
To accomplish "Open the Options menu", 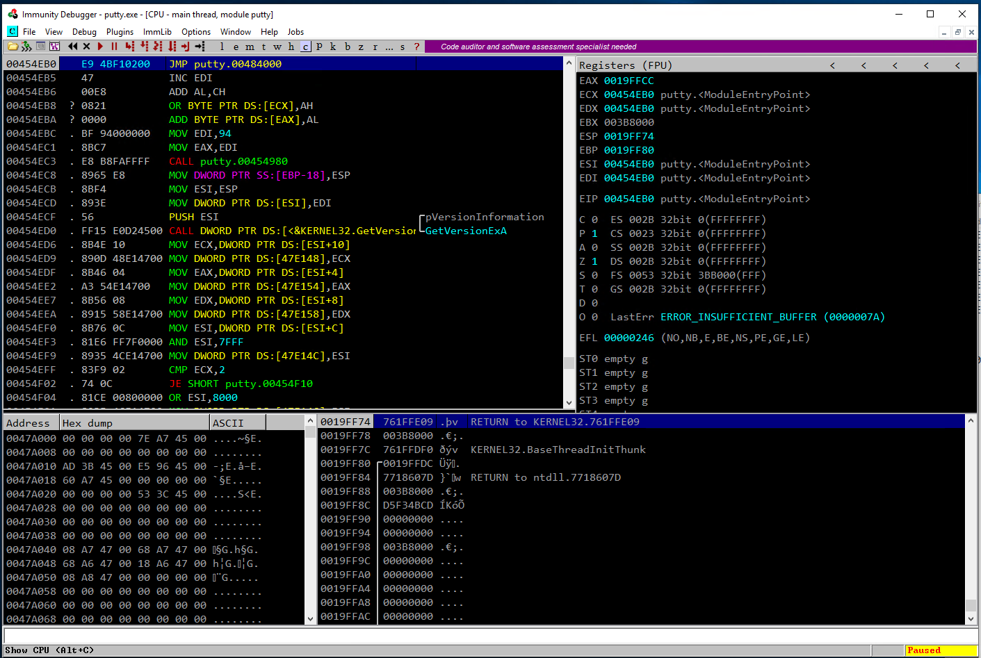I will click(196, 32).
